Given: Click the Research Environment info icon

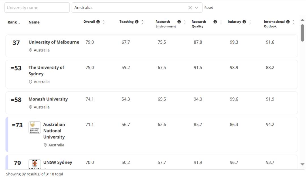Looking at the screenshot, I should point(179,22).
